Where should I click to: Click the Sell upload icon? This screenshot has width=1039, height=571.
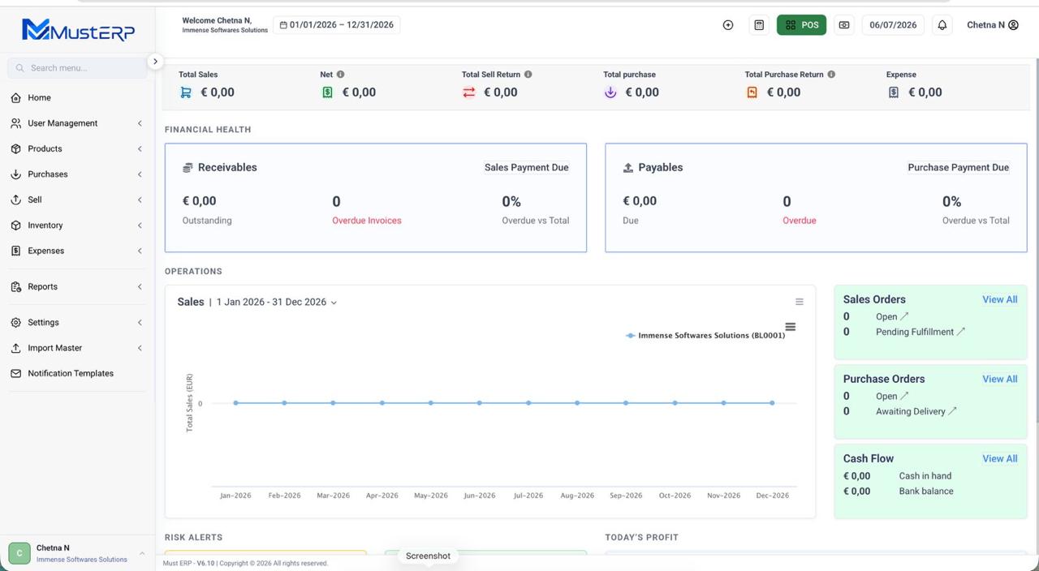coord(15,200)
